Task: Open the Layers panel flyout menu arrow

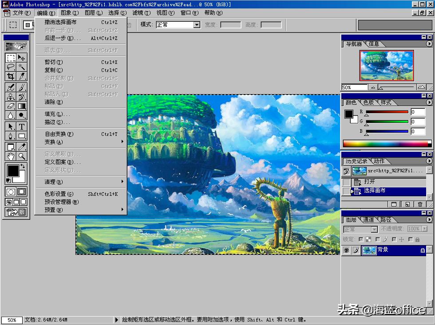Action: (429, 219)
